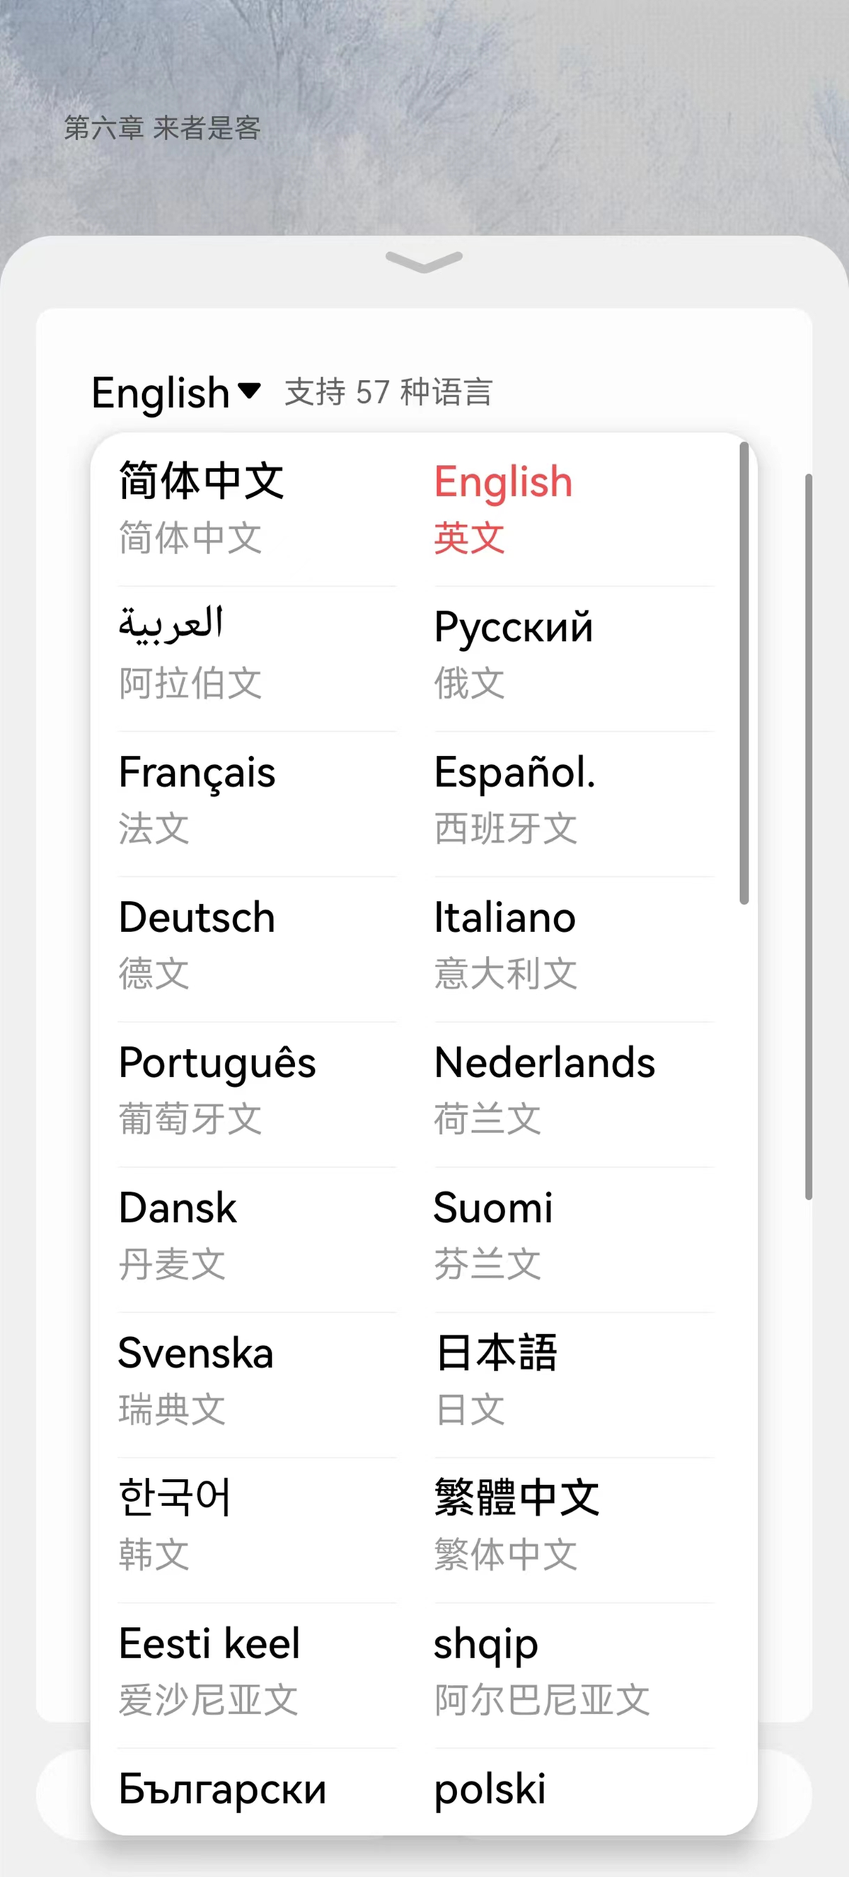This screenshot has width=849, height=1877.
Task: Choose 한국어 Korean language
Action: click(257, 1526)
